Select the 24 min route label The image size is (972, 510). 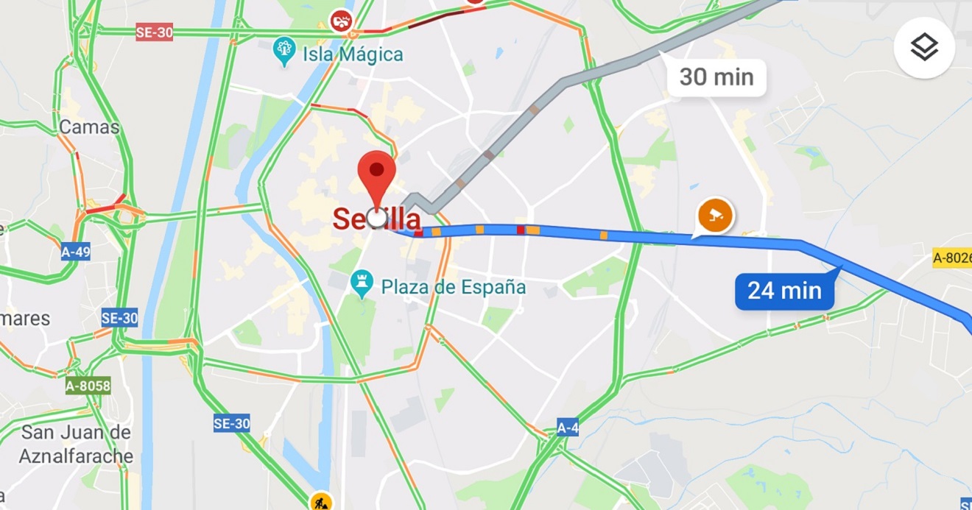click(x=785, y=291)
